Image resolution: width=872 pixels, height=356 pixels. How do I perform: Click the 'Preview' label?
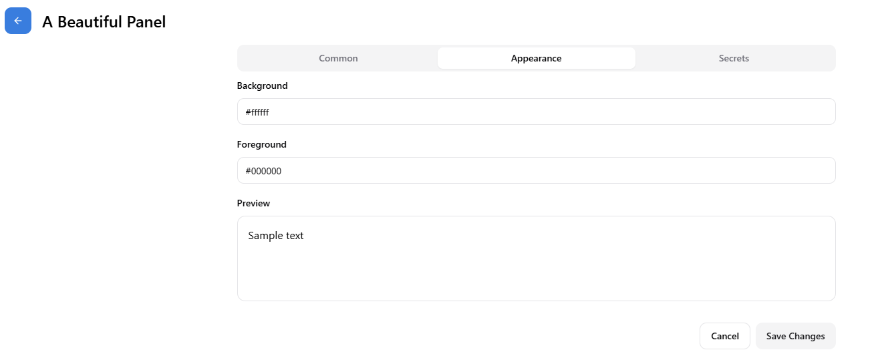(x=253, y=203)
